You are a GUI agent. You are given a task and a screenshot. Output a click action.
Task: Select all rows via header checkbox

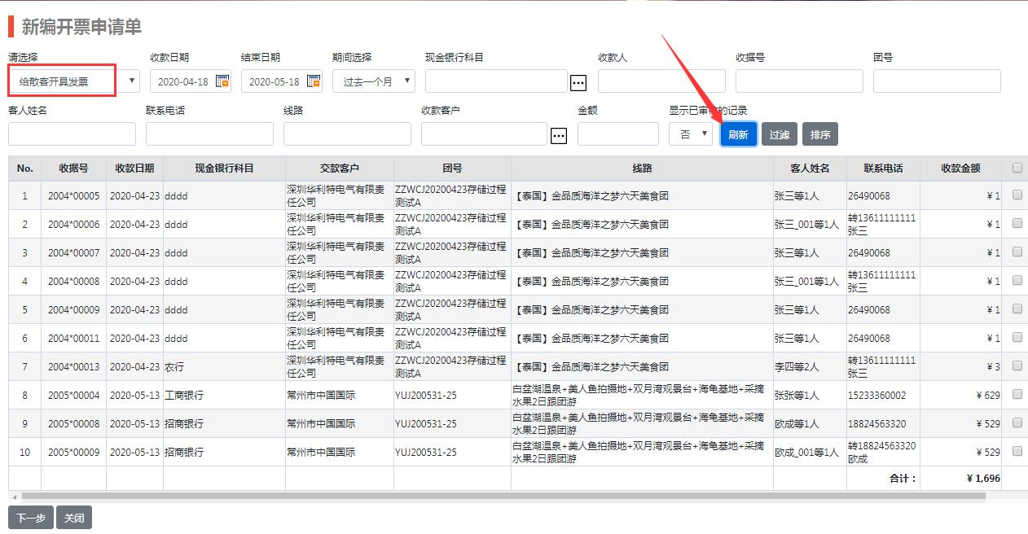[x=1017, y=169]
